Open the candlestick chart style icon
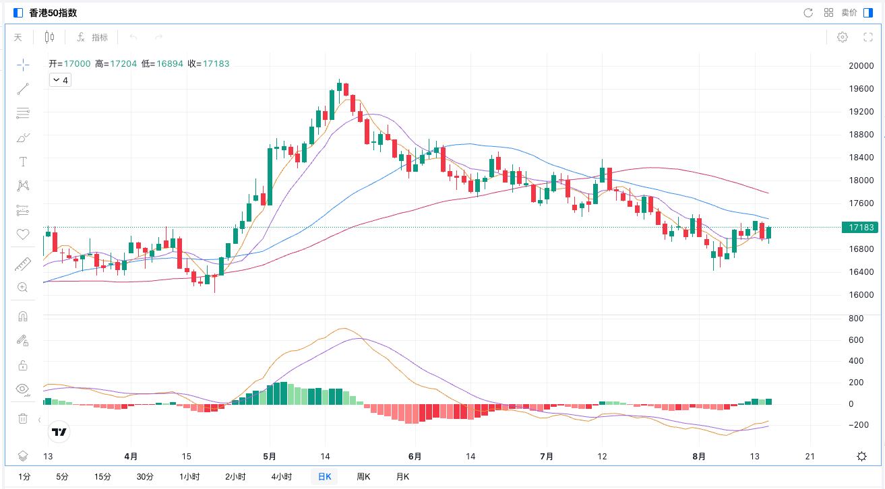 49,37
